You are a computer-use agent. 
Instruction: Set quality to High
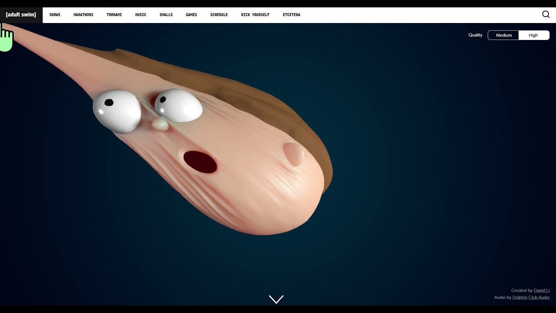(533, 35)
